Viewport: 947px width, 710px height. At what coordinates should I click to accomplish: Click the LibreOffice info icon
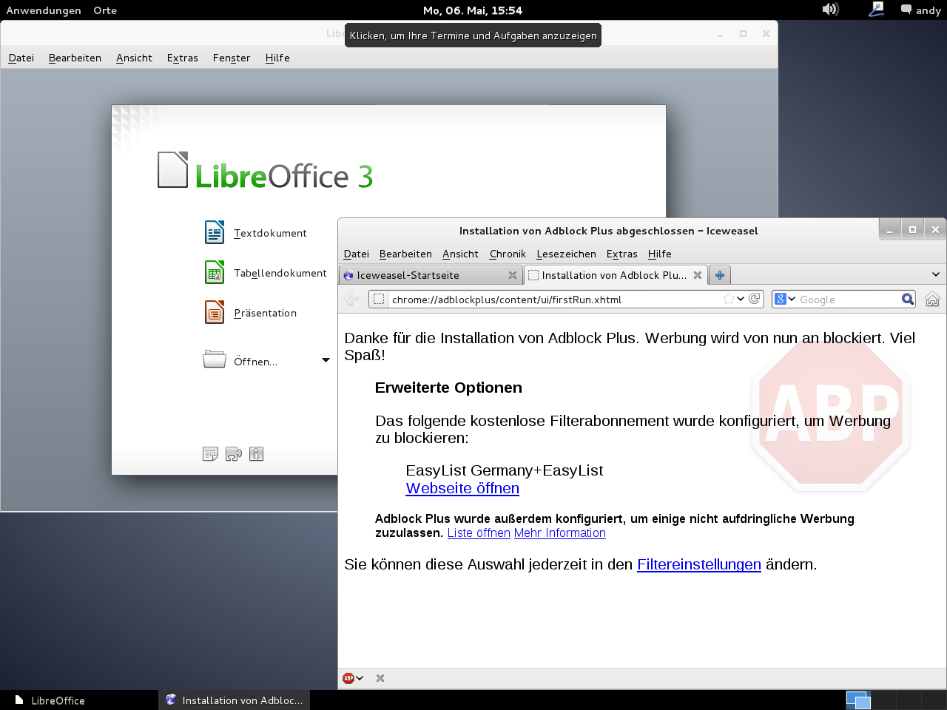tap(257, 454)
